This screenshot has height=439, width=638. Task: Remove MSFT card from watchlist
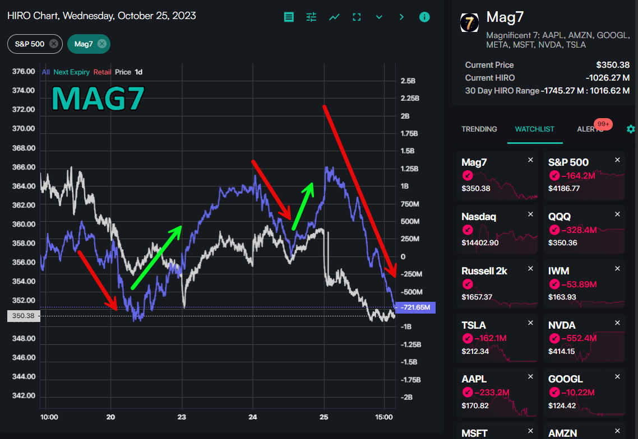coord(530,431)
